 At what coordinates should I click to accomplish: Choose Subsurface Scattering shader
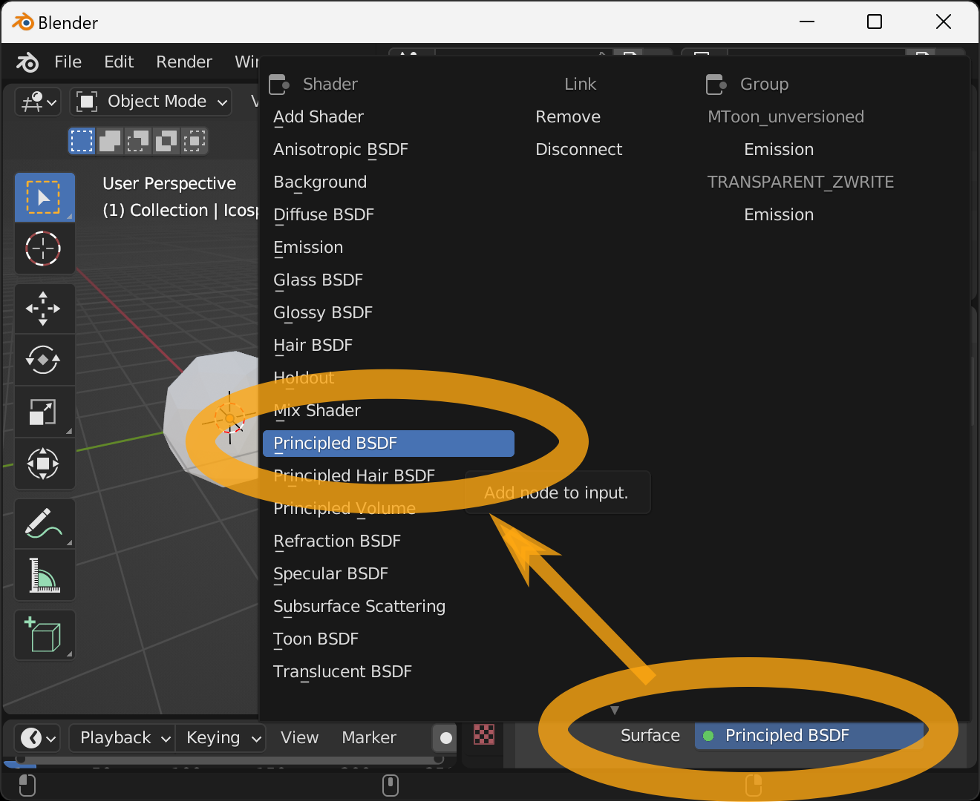359,607
